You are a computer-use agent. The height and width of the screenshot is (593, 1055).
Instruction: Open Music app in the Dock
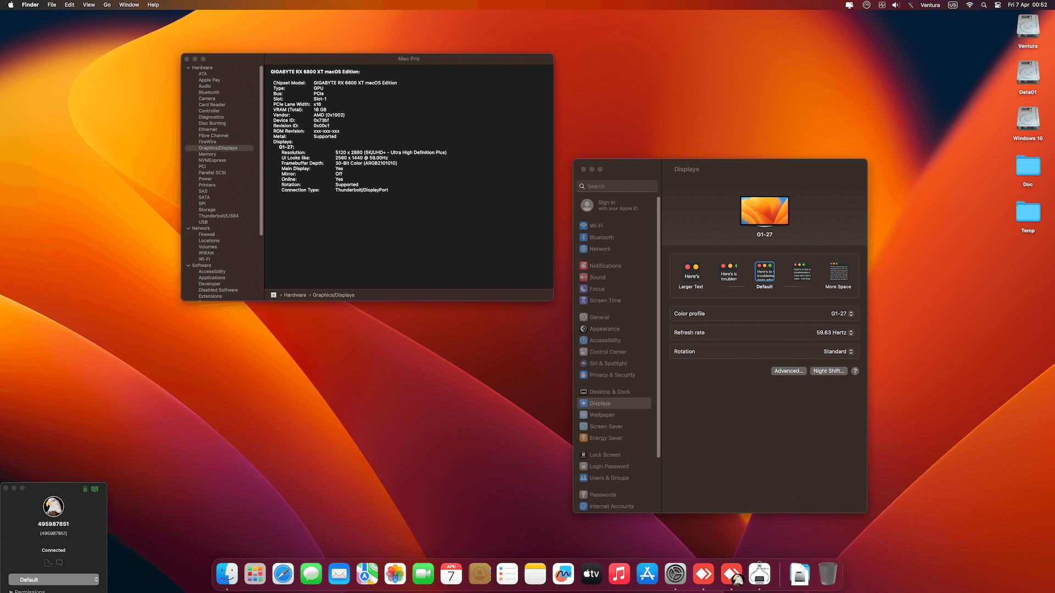(x=619, y=574)
